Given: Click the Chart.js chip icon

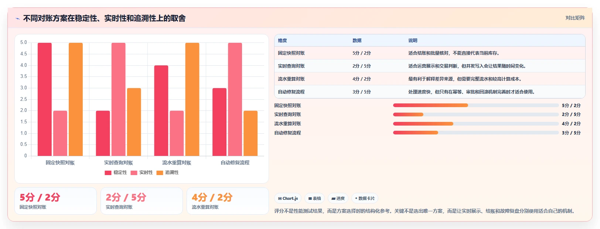Looking at the screenshot, I should [280, 199].
